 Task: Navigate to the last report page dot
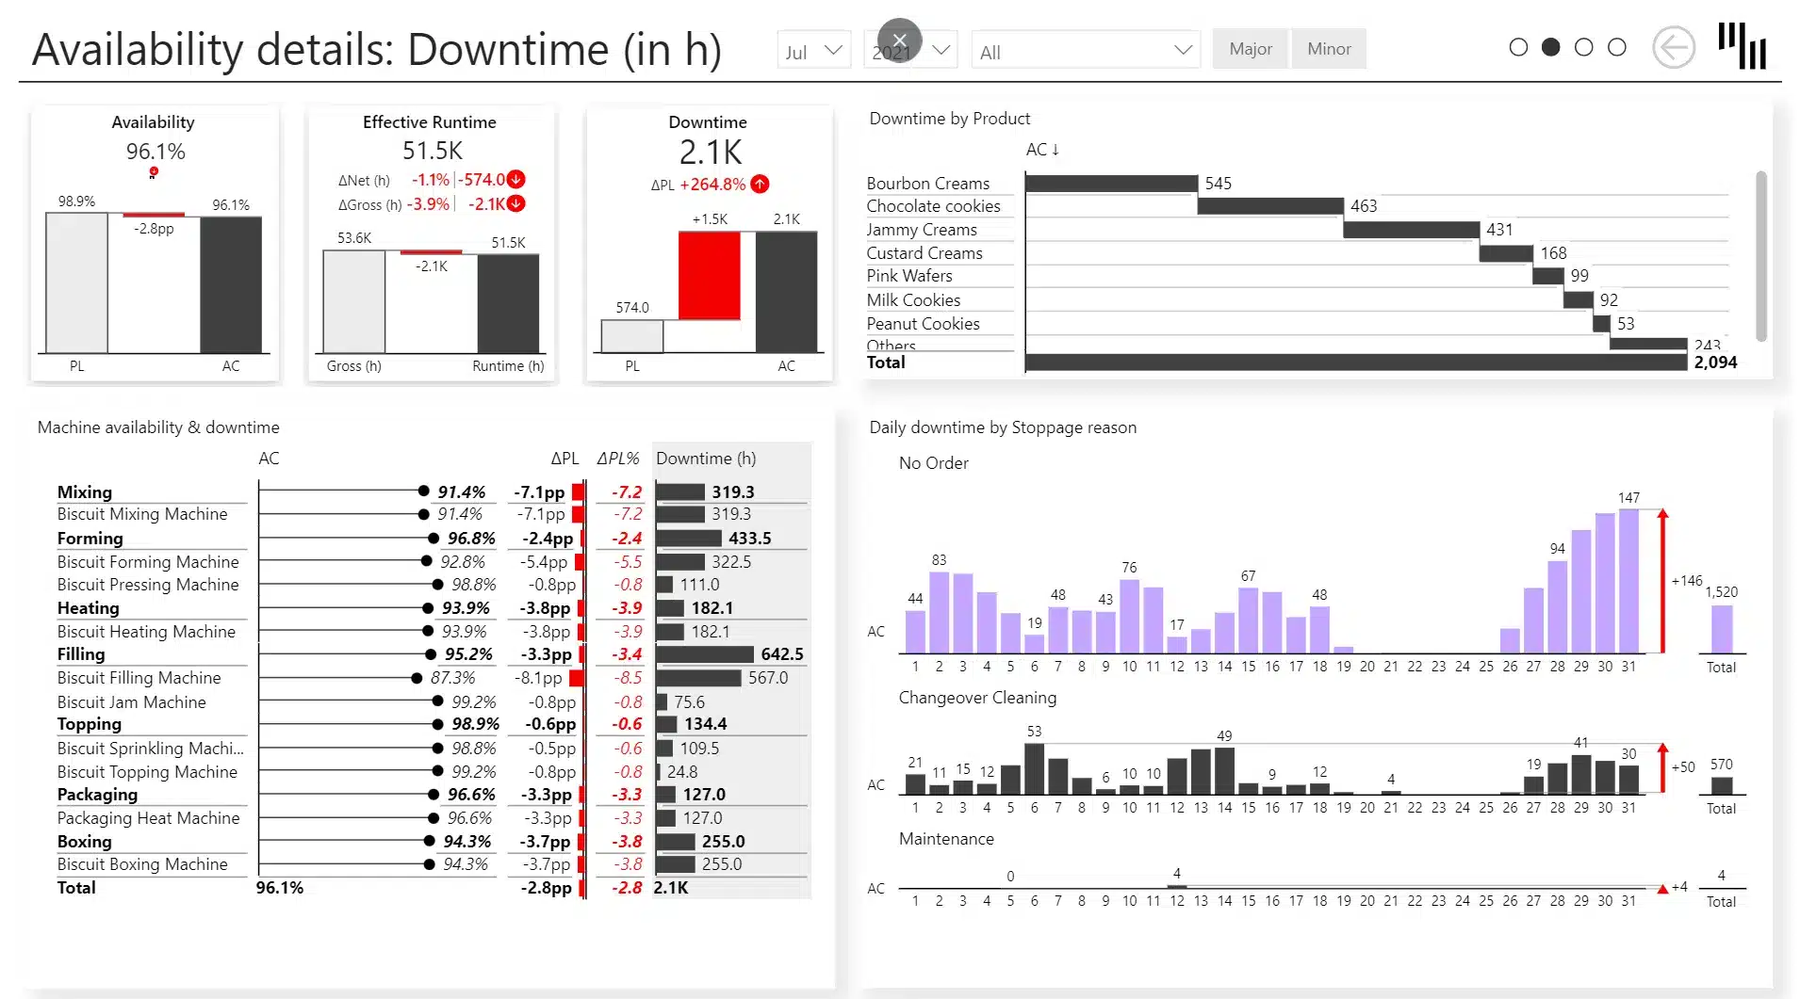1617,46
